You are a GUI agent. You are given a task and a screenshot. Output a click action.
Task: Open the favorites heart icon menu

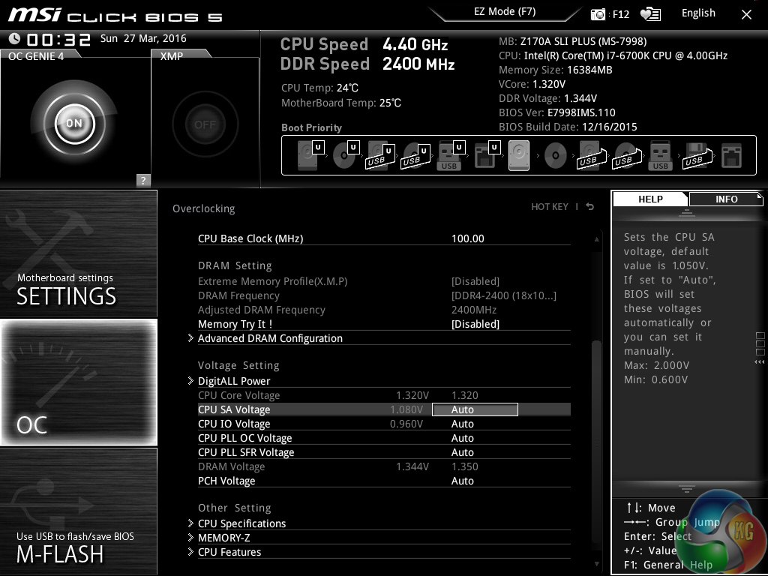(650, 14)
